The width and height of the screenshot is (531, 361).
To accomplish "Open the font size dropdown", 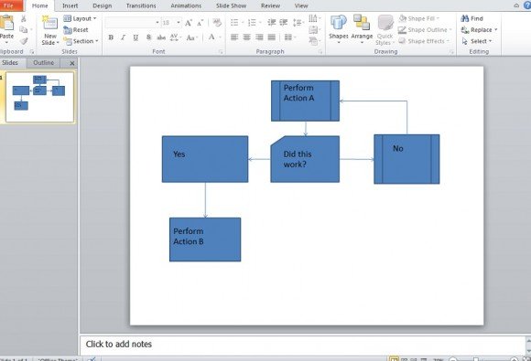I will pos(179,23).
